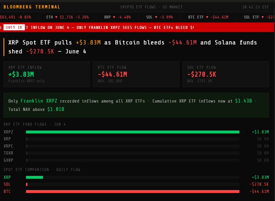Click the NAV: $791.1M subtext

(x=199, y=81)
